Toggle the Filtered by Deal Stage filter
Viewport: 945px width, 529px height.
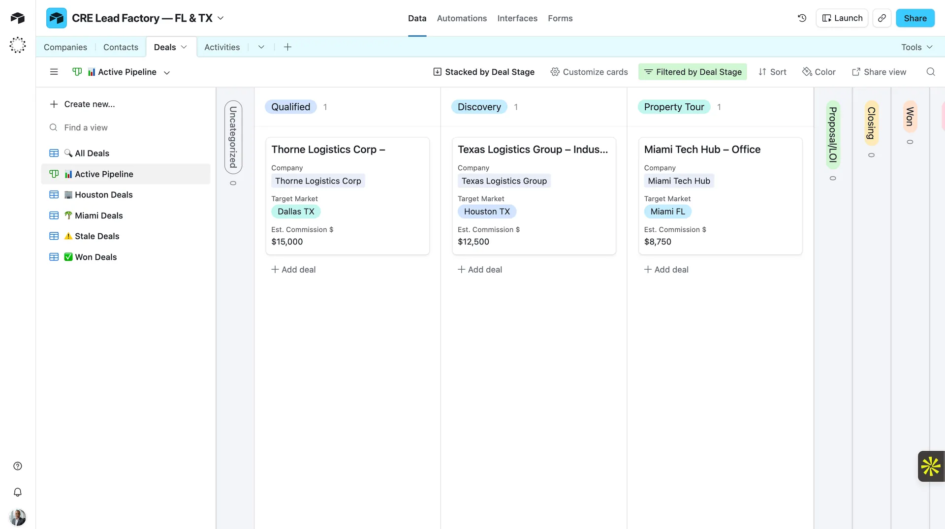tap(693, 71)
